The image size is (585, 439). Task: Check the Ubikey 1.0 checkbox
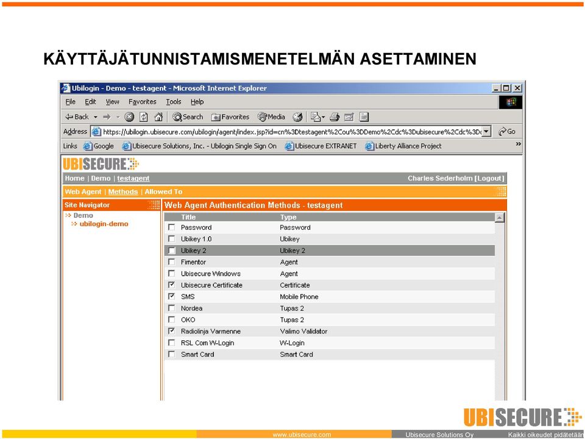coord(172,238)
